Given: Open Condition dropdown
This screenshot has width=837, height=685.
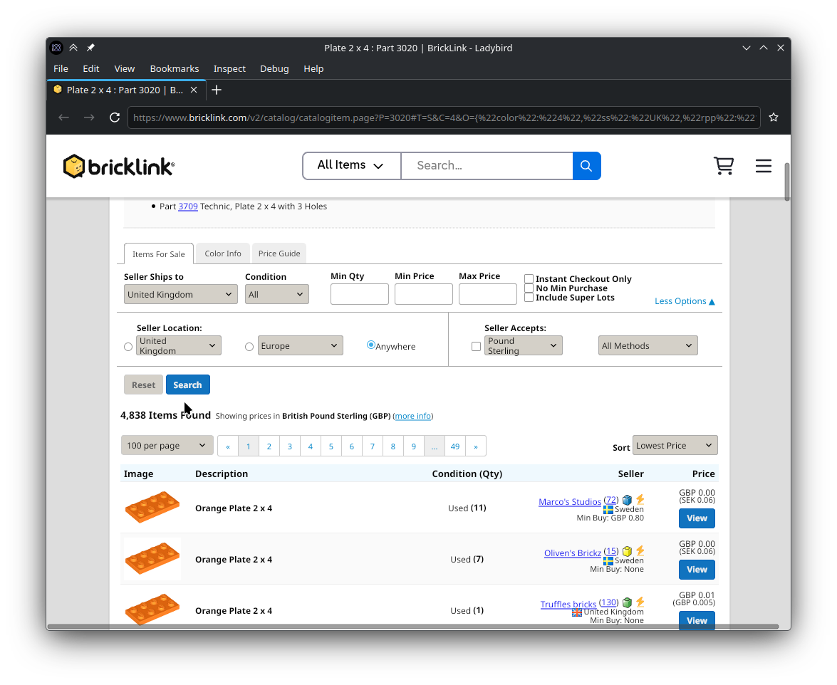Looking at the screenshot, I should pos(276,294).
